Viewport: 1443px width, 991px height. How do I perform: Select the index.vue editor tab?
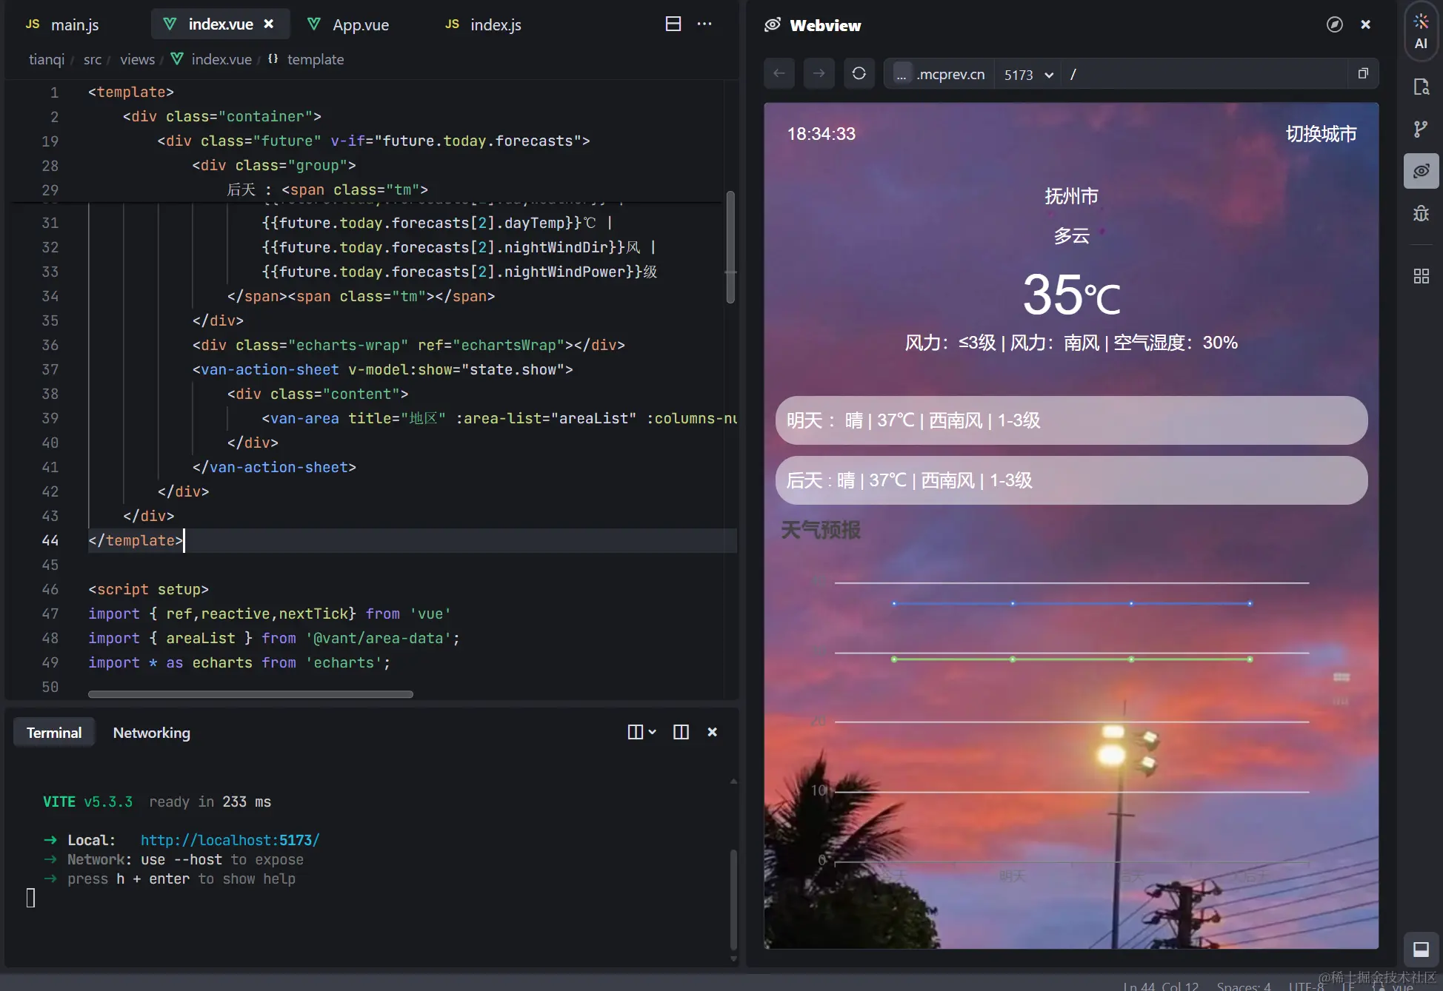click(x=219, y=24)
